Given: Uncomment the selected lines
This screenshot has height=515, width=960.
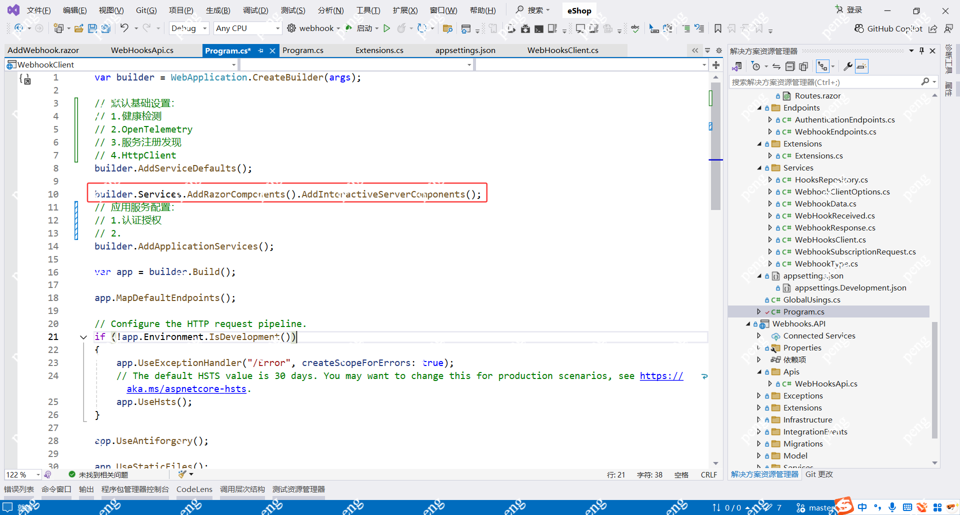Looking at the screenshot, I should [699, 28].
